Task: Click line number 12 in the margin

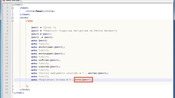Action: coord(7,41)
